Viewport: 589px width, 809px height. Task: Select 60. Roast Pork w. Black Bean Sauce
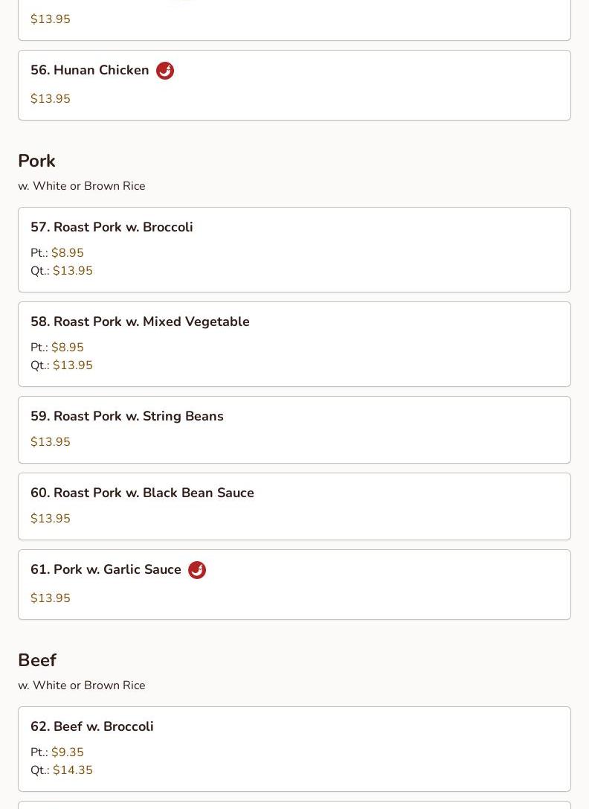294,507
